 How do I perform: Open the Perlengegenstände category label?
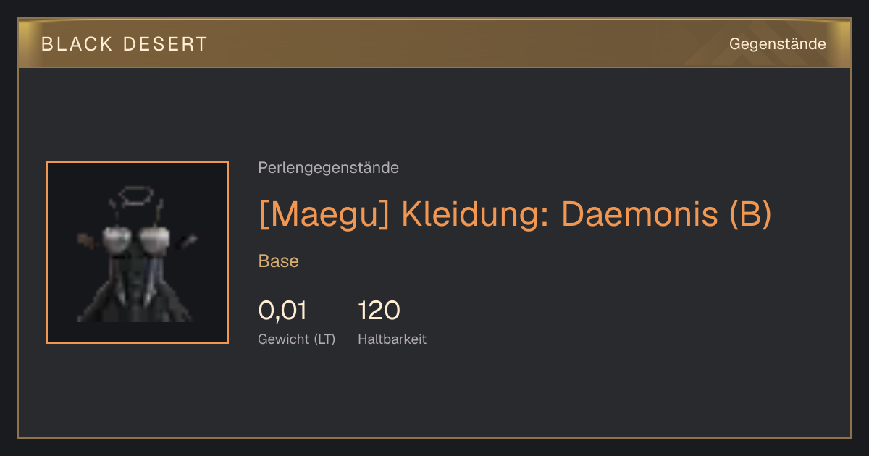coord(328,168)
